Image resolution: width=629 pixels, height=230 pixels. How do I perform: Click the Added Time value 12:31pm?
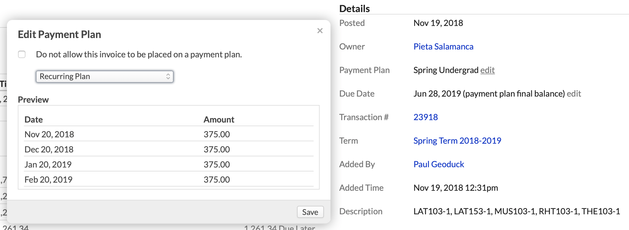click(x=456, y=188)
